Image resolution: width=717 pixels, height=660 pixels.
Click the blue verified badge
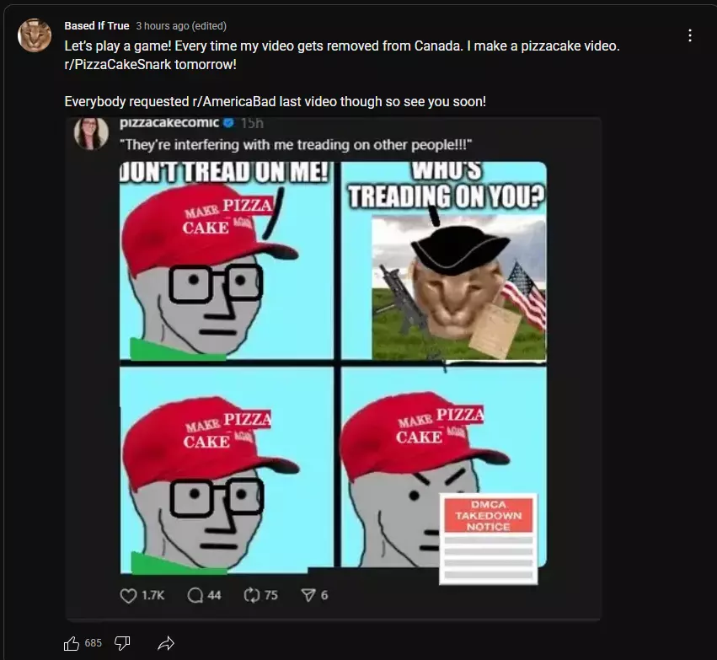[229, 122]
